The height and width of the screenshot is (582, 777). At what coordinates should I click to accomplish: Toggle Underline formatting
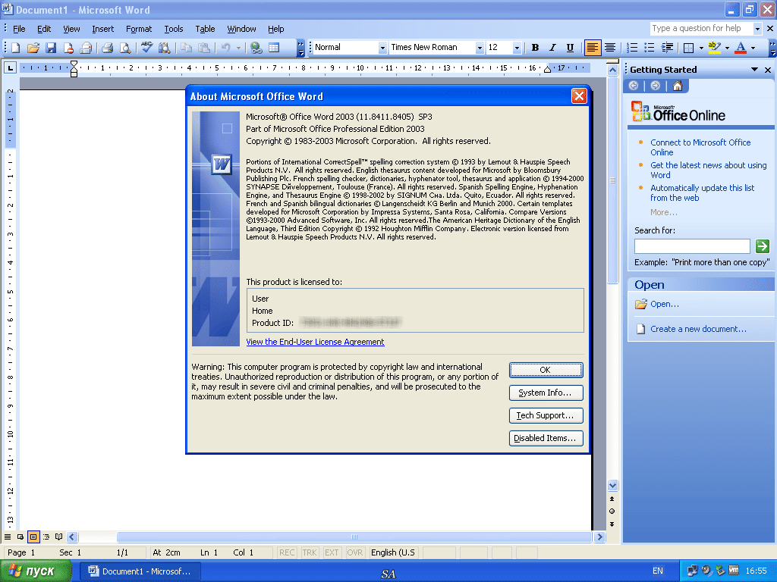coord(570,48)
